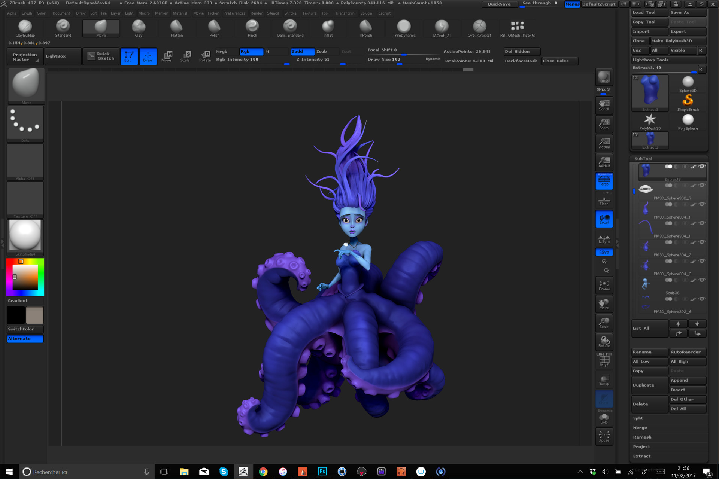719x479 pixels.
Task: Click Make PolyMesh3D button
Action: (678, 41)
